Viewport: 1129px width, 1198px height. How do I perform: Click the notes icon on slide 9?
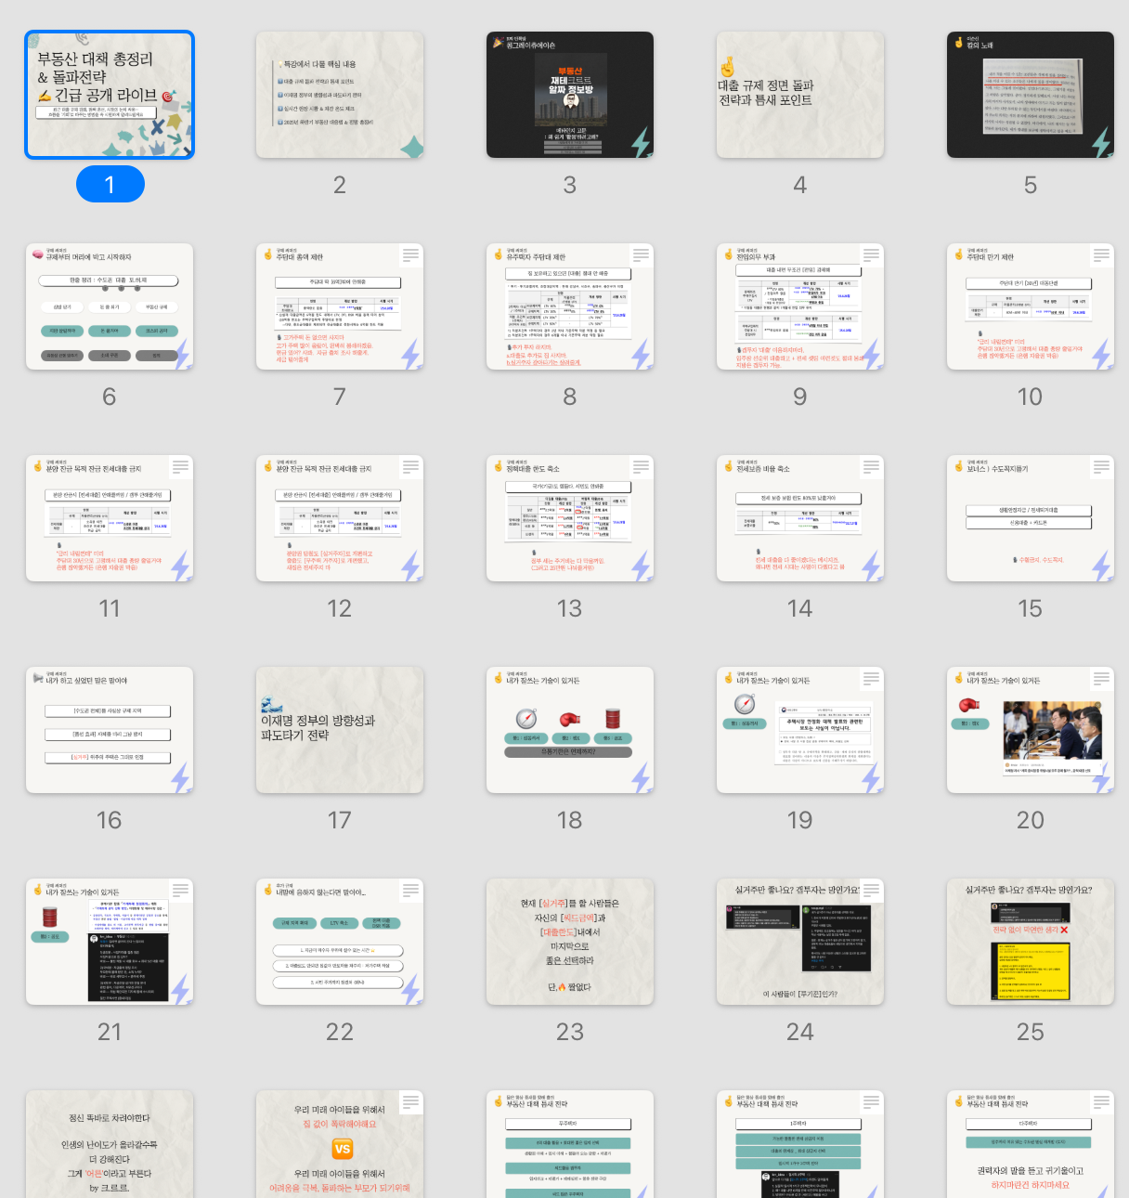[871, 254]
